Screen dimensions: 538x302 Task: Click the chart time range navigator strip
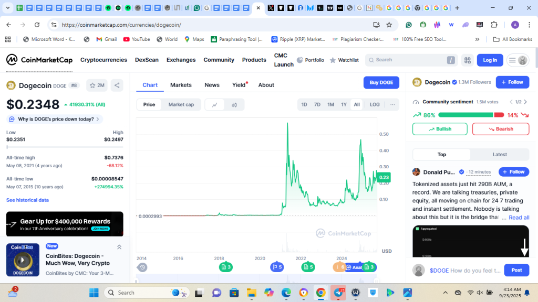(256, 279)
